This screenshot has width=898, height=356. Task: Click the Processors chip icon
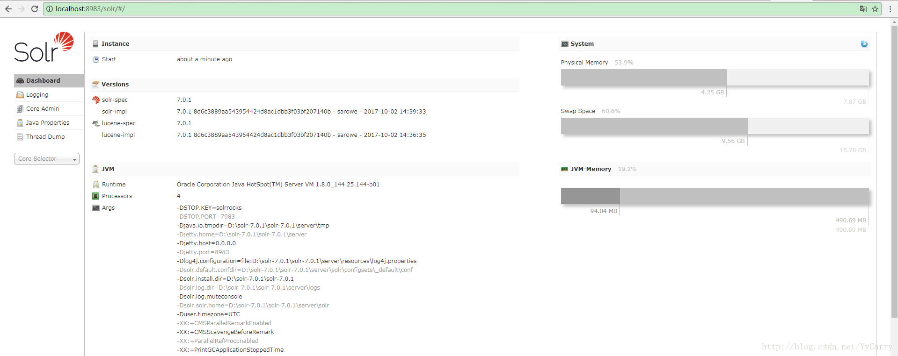(x=96, y=196)
